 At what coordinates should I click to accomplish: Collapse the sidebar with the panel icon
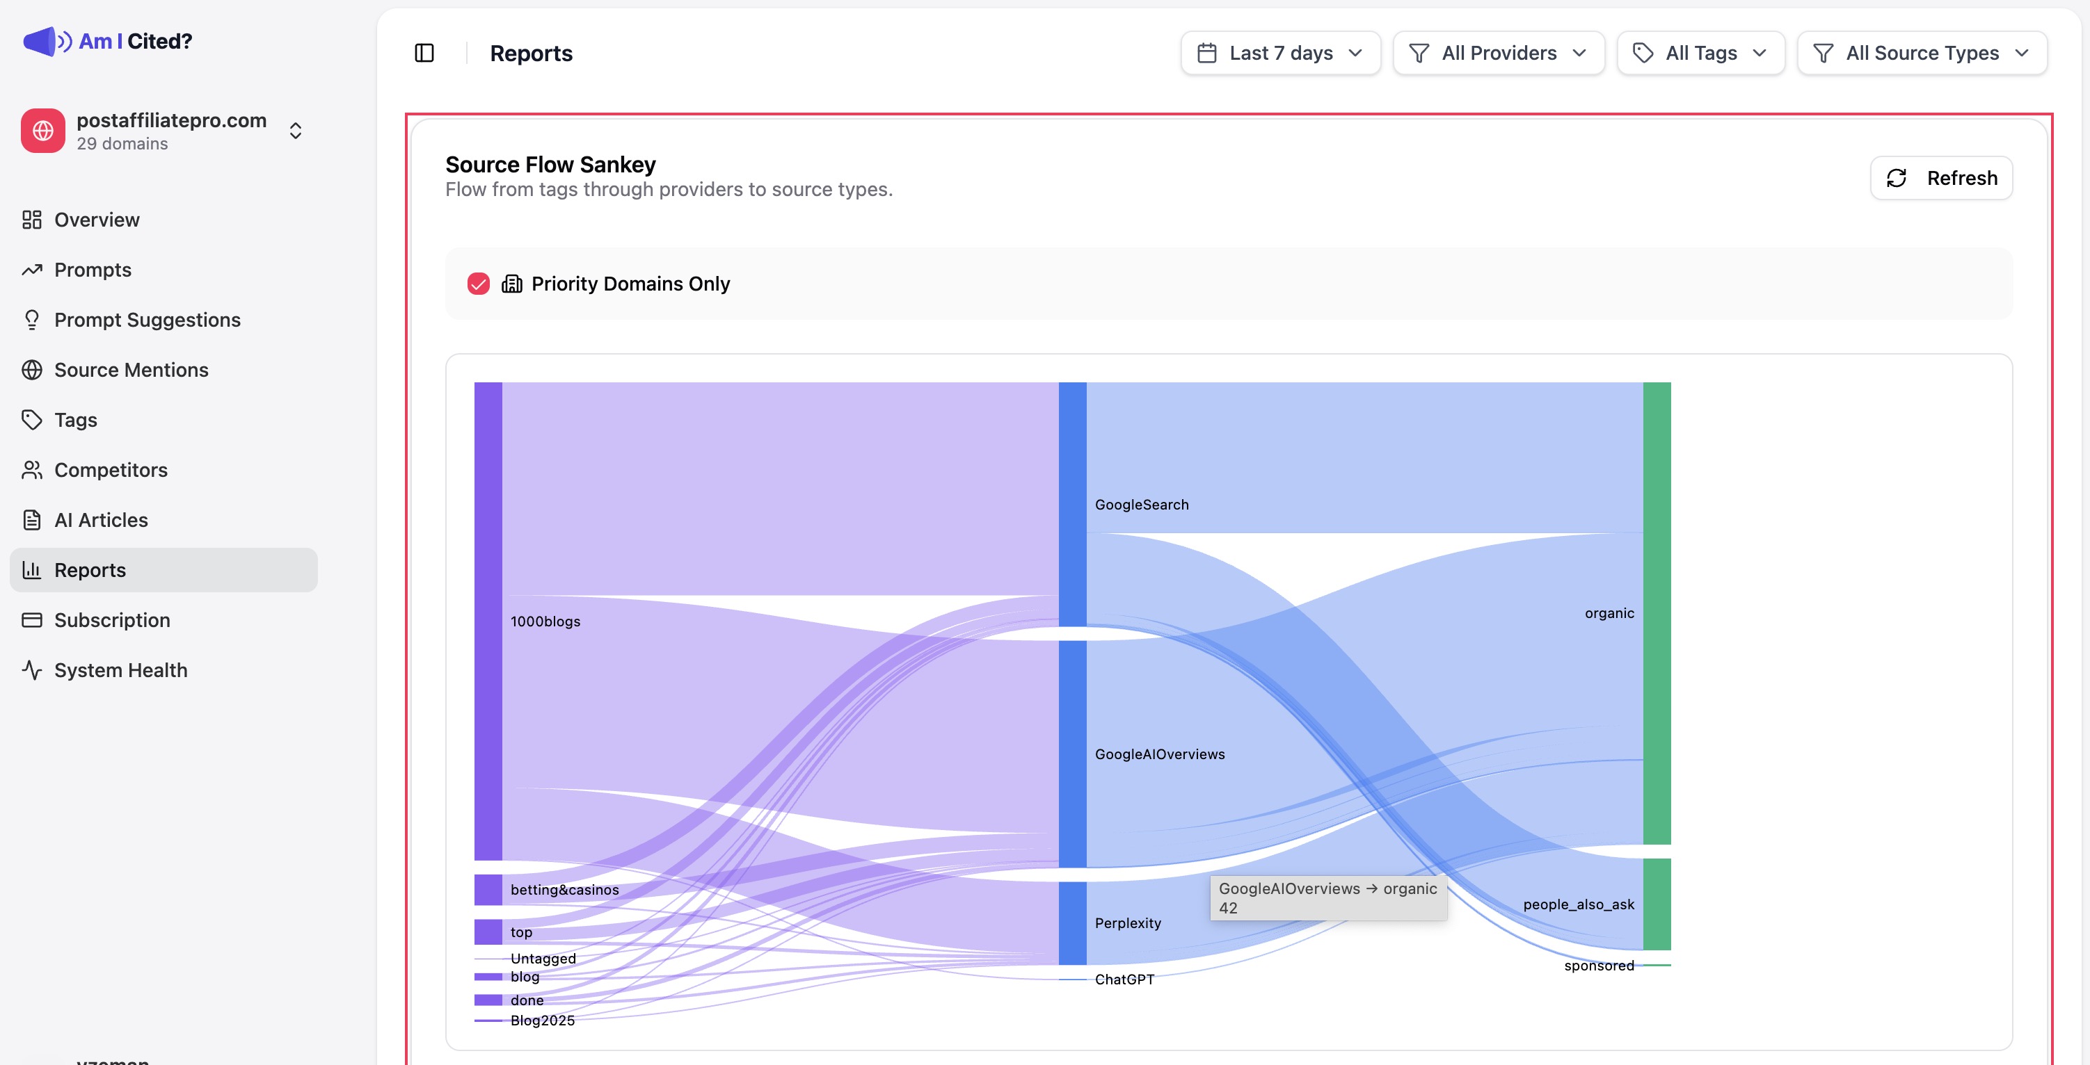(425, 52)
